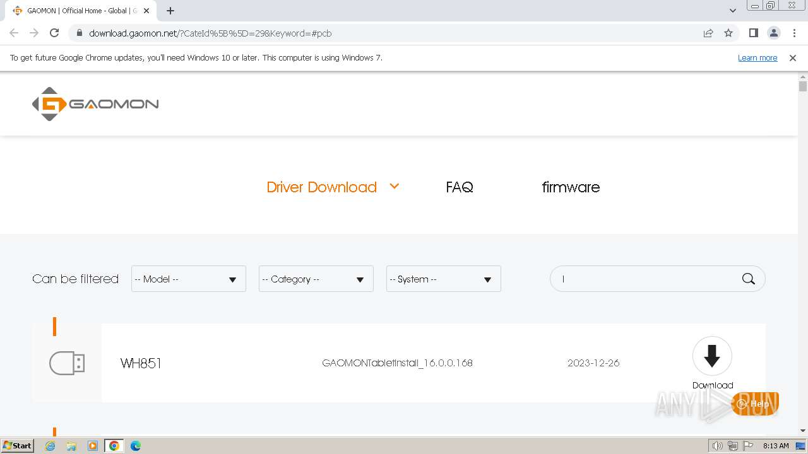Select the Driver Download tab

[x=321, y=187]
